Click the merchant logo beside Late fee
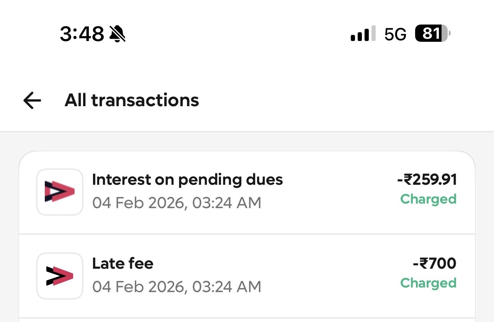494x322 pixels. (x=60, y=276)
